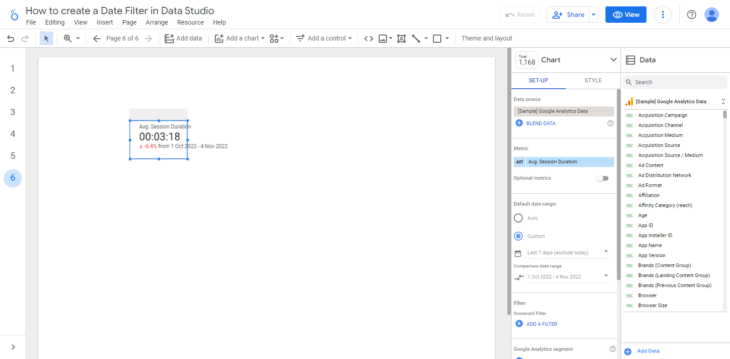Click the Sample Google Analytics Data source field

564,111
